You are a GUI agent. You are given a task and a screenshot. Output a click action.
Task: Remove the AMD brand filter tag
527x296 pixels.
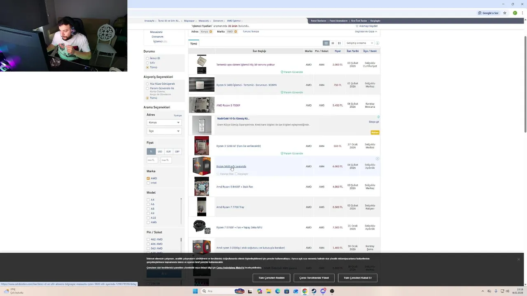[236, 32]
